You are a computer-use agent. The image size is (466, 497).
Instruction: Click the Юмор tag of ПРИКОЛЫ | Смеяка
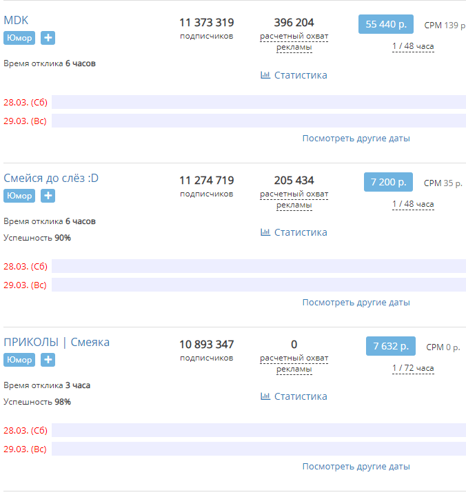pos(19,360)
